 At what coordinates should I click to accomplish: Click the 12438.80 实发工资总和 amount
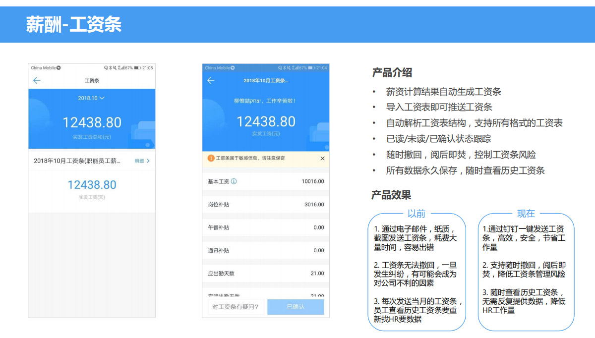(92, 122)
